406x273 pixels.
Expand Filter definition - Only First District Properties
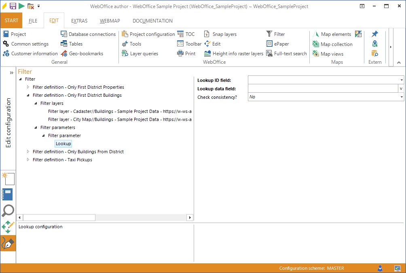(28, 87)
